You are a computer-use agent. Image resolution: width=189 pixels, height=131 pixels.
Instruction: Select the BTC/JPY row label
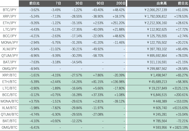click(x=9, y=10)
